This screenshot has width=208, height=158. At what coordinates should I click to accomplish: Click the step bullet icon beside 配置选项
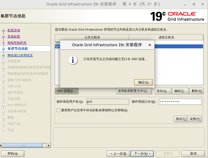coord(4,30)
